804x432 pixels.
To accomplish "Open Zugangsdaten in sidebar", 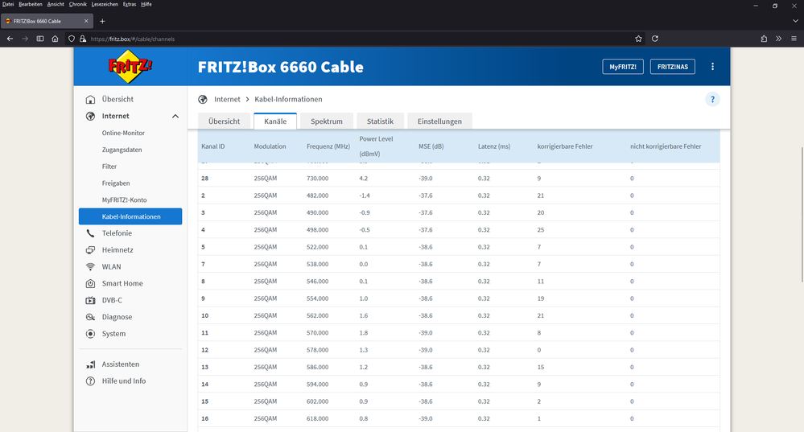I will click(x=122, y=150).
